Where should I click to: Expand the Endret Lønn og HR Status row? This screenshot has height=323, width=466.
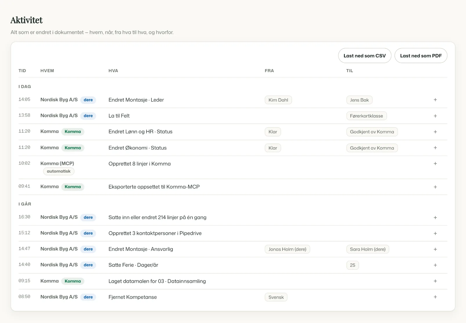click(x=435, y=132)
